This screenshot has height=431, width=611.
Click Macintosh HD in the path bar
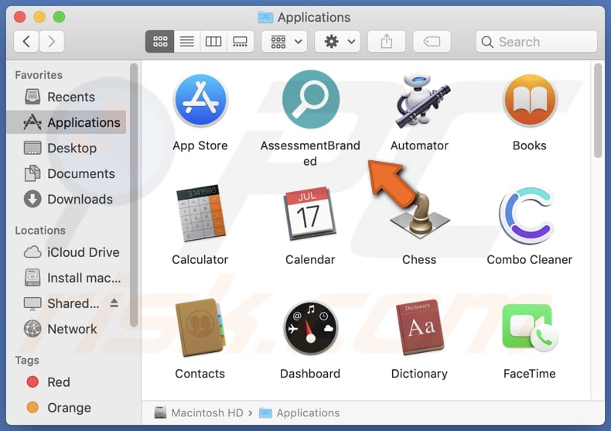(199, 412)
